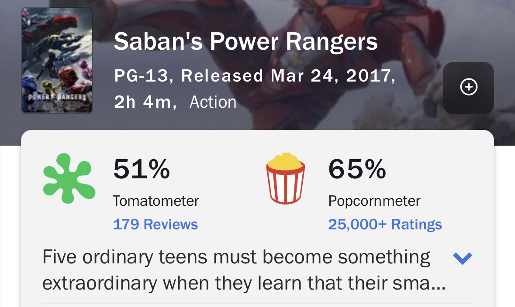Screen dimensions: 515x307
Task: Click the PG-13 rating text
Action: click(141, 76)
